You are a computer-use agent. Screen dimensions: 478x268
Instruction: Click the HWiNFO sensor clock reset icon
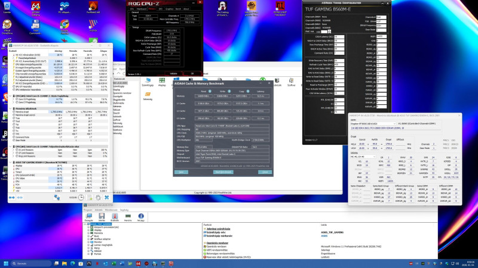pyautogui.click(x=81, y=198)
